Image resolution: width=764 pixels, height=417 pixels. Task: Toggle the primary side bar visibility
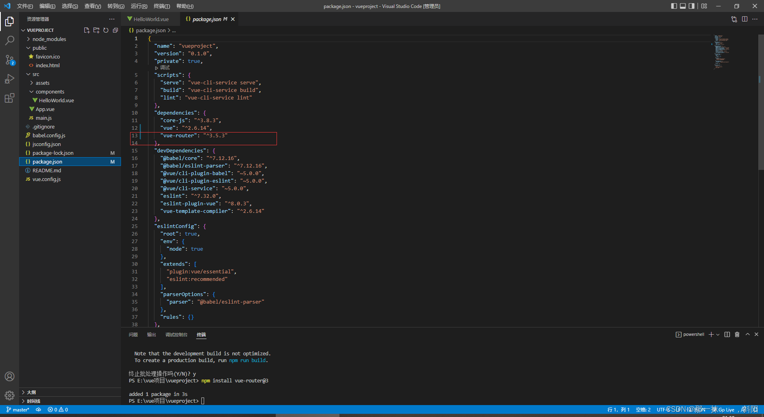point(674,6)
